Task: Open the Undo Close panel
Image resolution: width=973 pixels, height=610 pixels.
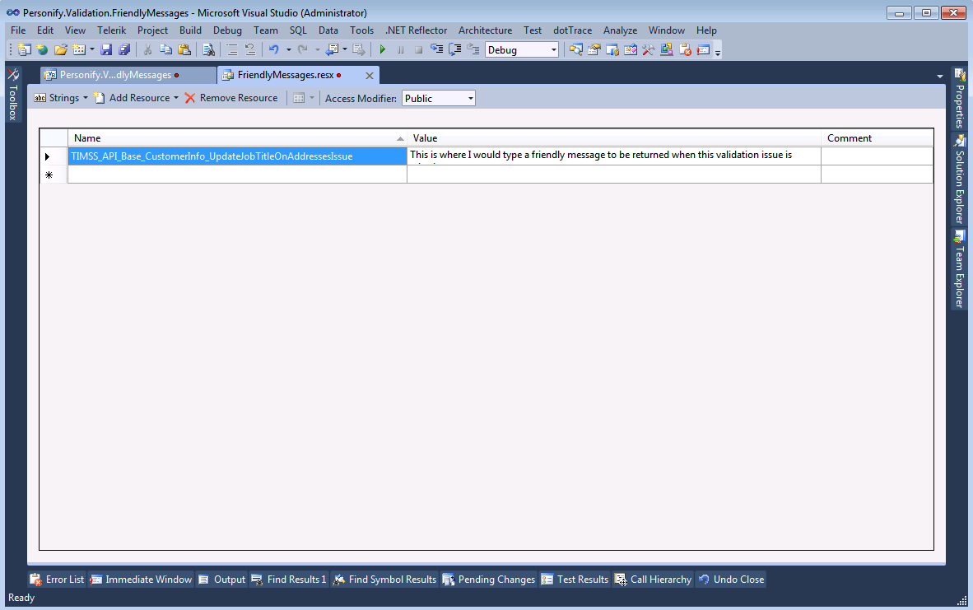Action: [x=731, y=579]
